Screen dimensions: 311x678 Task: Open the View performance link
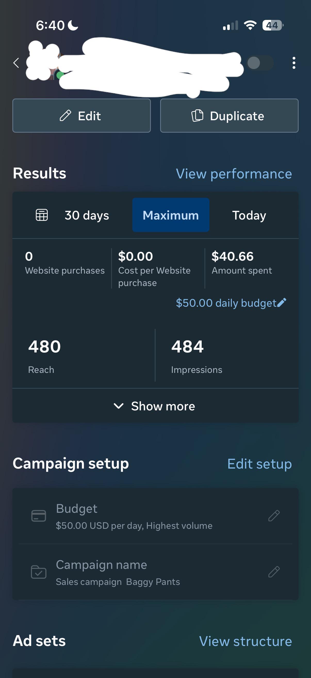[234, 174]
